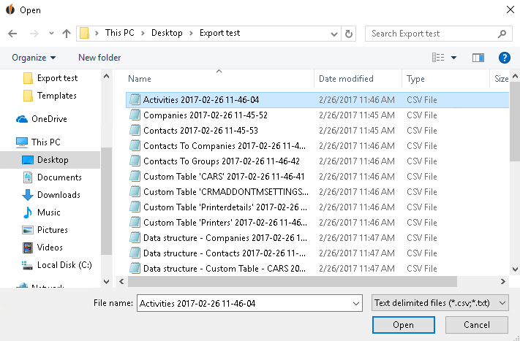Click the Open button
Image resolution: width=520 pixels, height=341 pixels.
403,325
